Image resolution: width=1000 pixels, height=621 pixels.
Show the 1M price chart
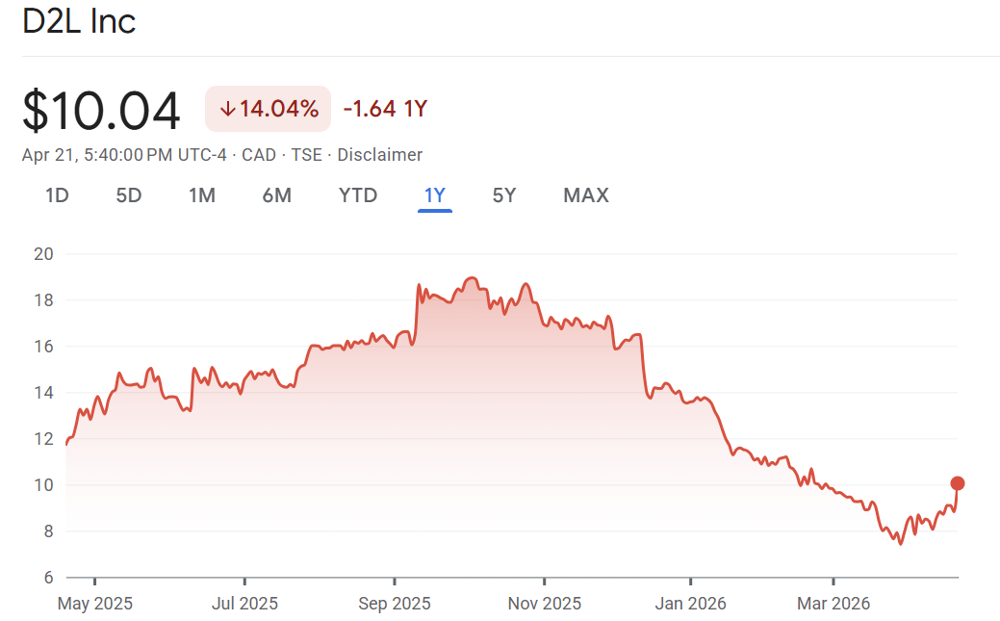coord(202,195)
